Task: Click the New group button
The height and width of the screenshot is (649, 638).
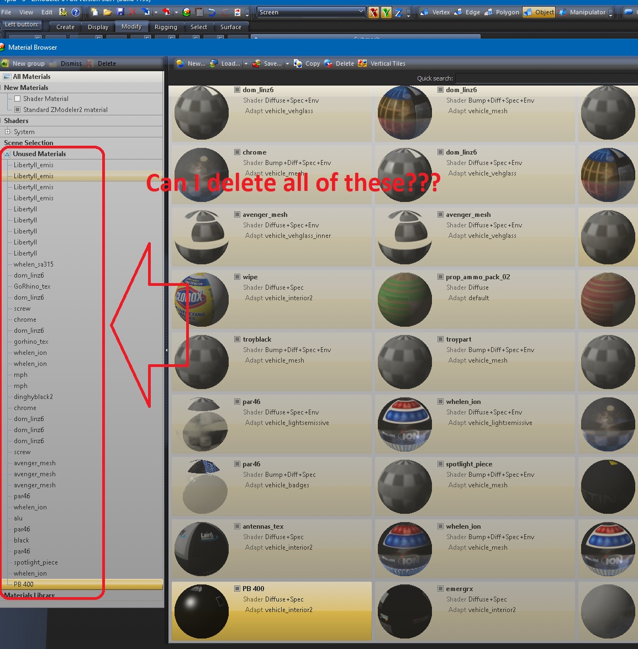Action: 23,63
